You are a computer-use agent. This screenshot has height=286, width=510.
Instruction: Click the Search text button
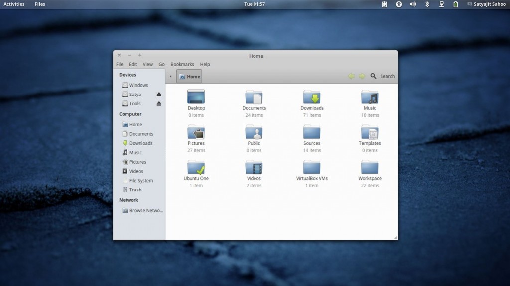[387, 76]
